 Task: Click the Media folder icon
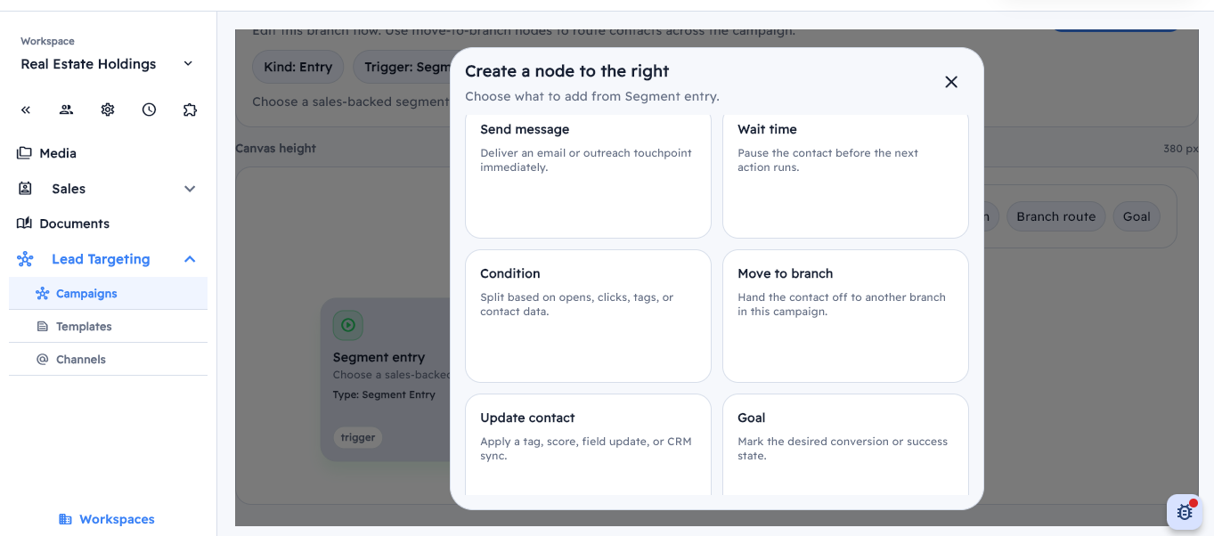pyautogui.click(x=24, y=153)
